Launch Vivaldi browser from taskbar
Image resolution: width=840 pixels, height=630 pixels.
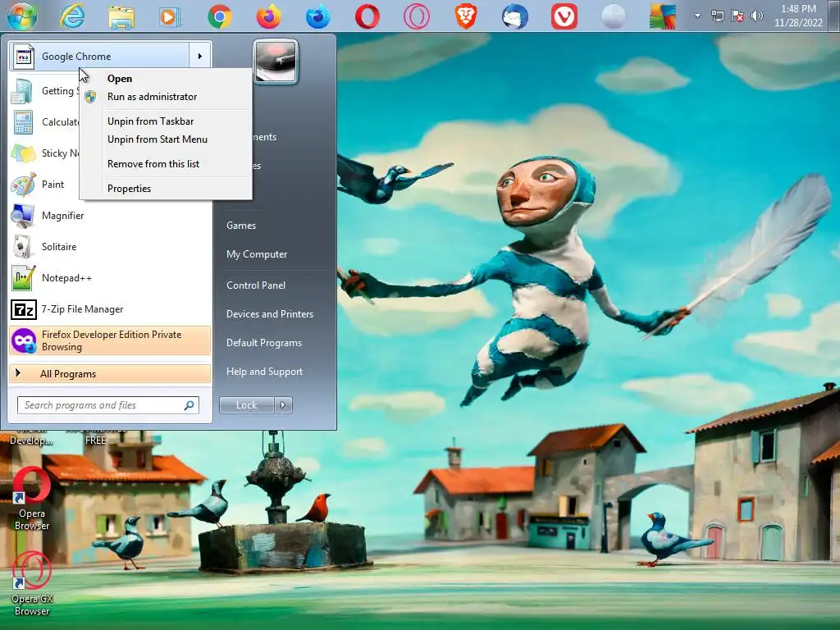564,16
